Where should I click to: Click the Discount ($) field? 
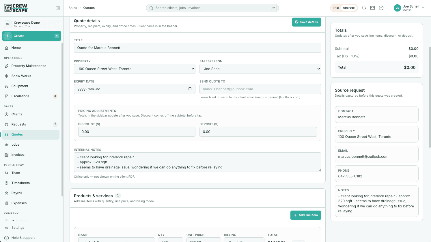tap(137, 132)
